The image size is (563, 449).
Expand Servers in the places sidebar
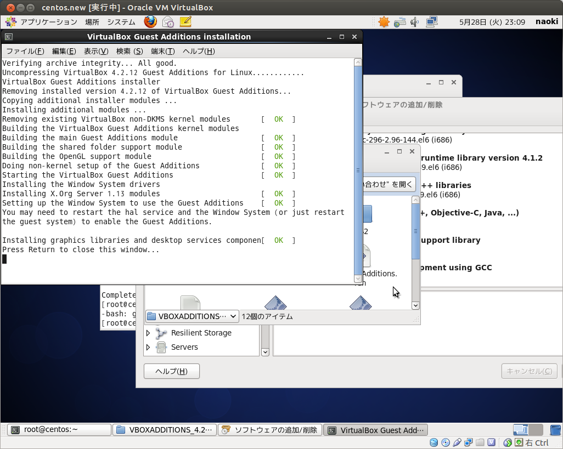tap(147, 347)
